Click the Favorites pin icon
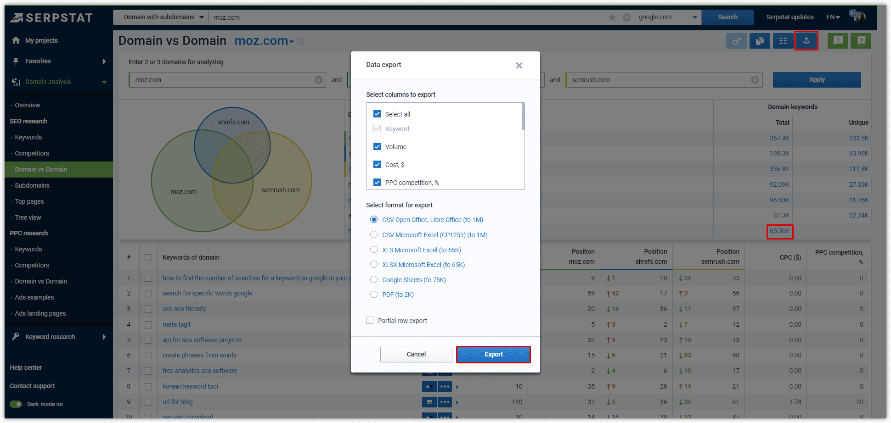Viewport: 891px width, 423px height. [16, 61]
